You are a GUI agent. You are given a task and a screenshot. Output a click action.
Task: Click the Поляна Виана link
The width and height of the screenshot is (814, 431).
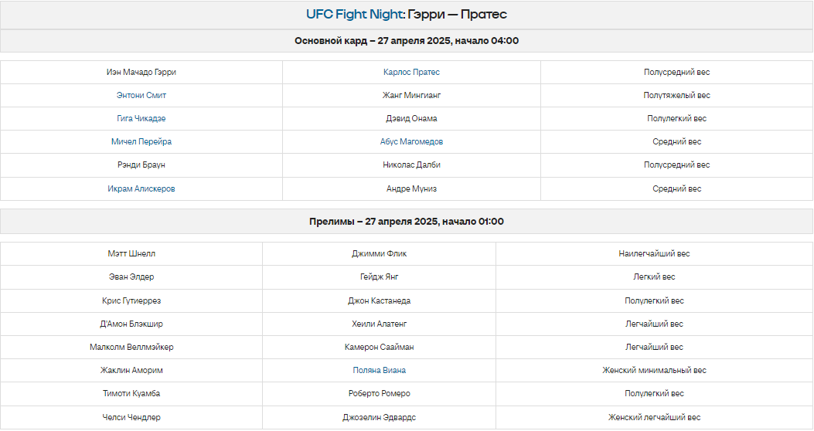tap(379, 370)
